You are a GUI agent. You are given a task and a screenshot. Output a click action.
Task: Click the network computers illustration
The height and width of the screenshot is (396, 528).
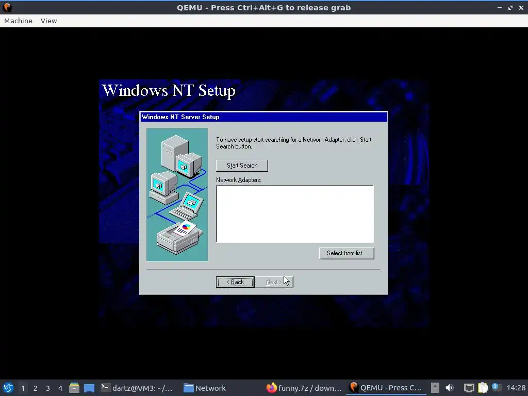177,194
